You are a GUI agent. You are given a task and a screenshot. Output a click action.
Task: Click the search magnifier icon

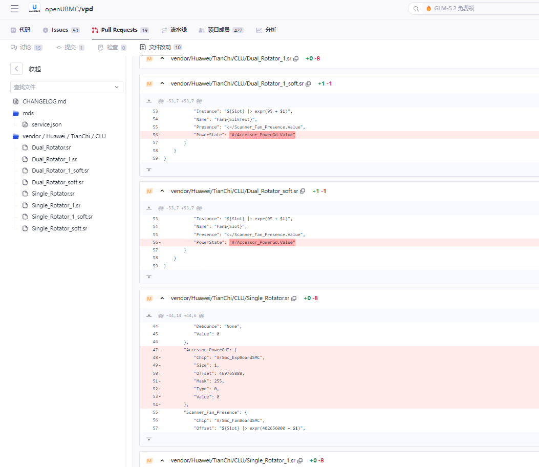pos(416,9)
